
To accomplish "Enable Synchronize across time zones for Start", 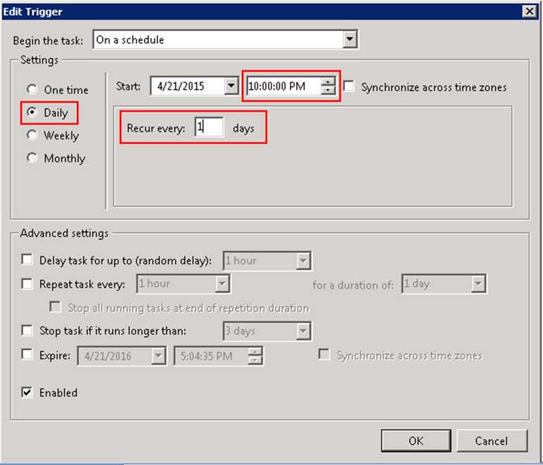I will coord(349,86).
